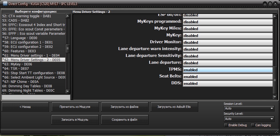The width and height of the screenshot is (280, 136).
Task: Select MyKey - DE06 configuration item
Action: click(x=17, y=64)
